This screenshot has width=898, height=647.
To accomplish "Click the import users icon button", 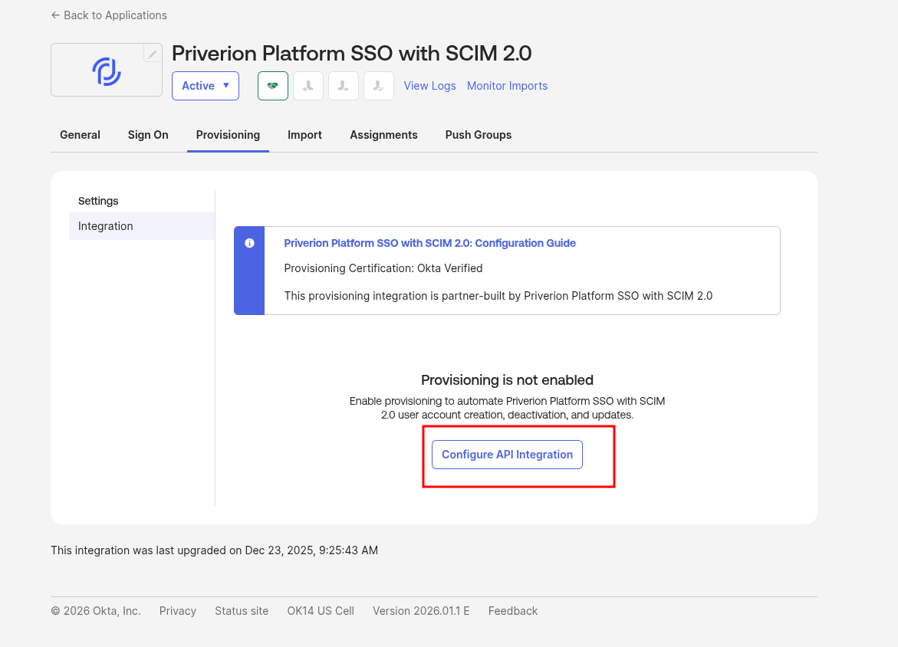I will pyautogui.click(x=308, y=86).
